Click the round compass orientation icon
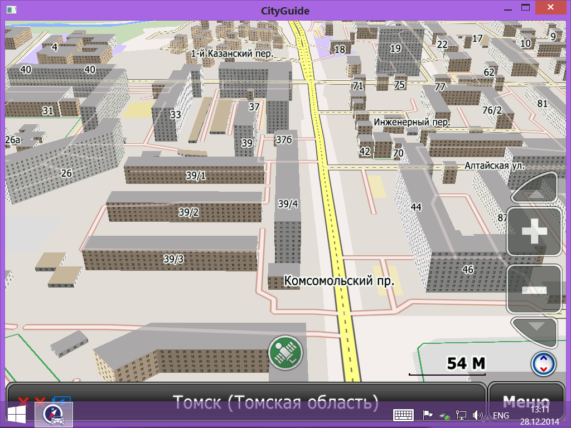 click(x=543, y=364)
